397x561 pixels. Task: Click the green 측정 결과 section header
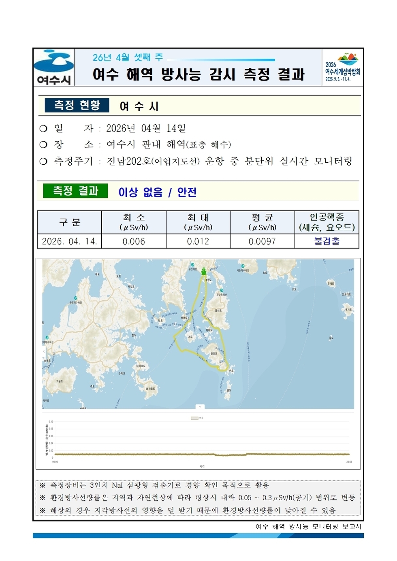tap(76, 191)
